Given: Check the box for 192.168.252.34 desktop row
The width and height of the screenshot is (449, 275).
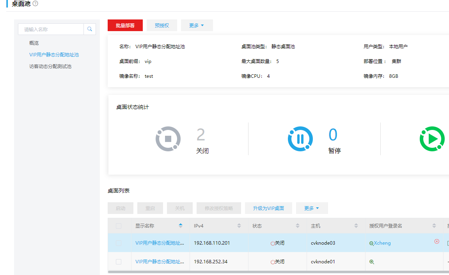Looking at the screenshot, I should [x=119, y=262].
